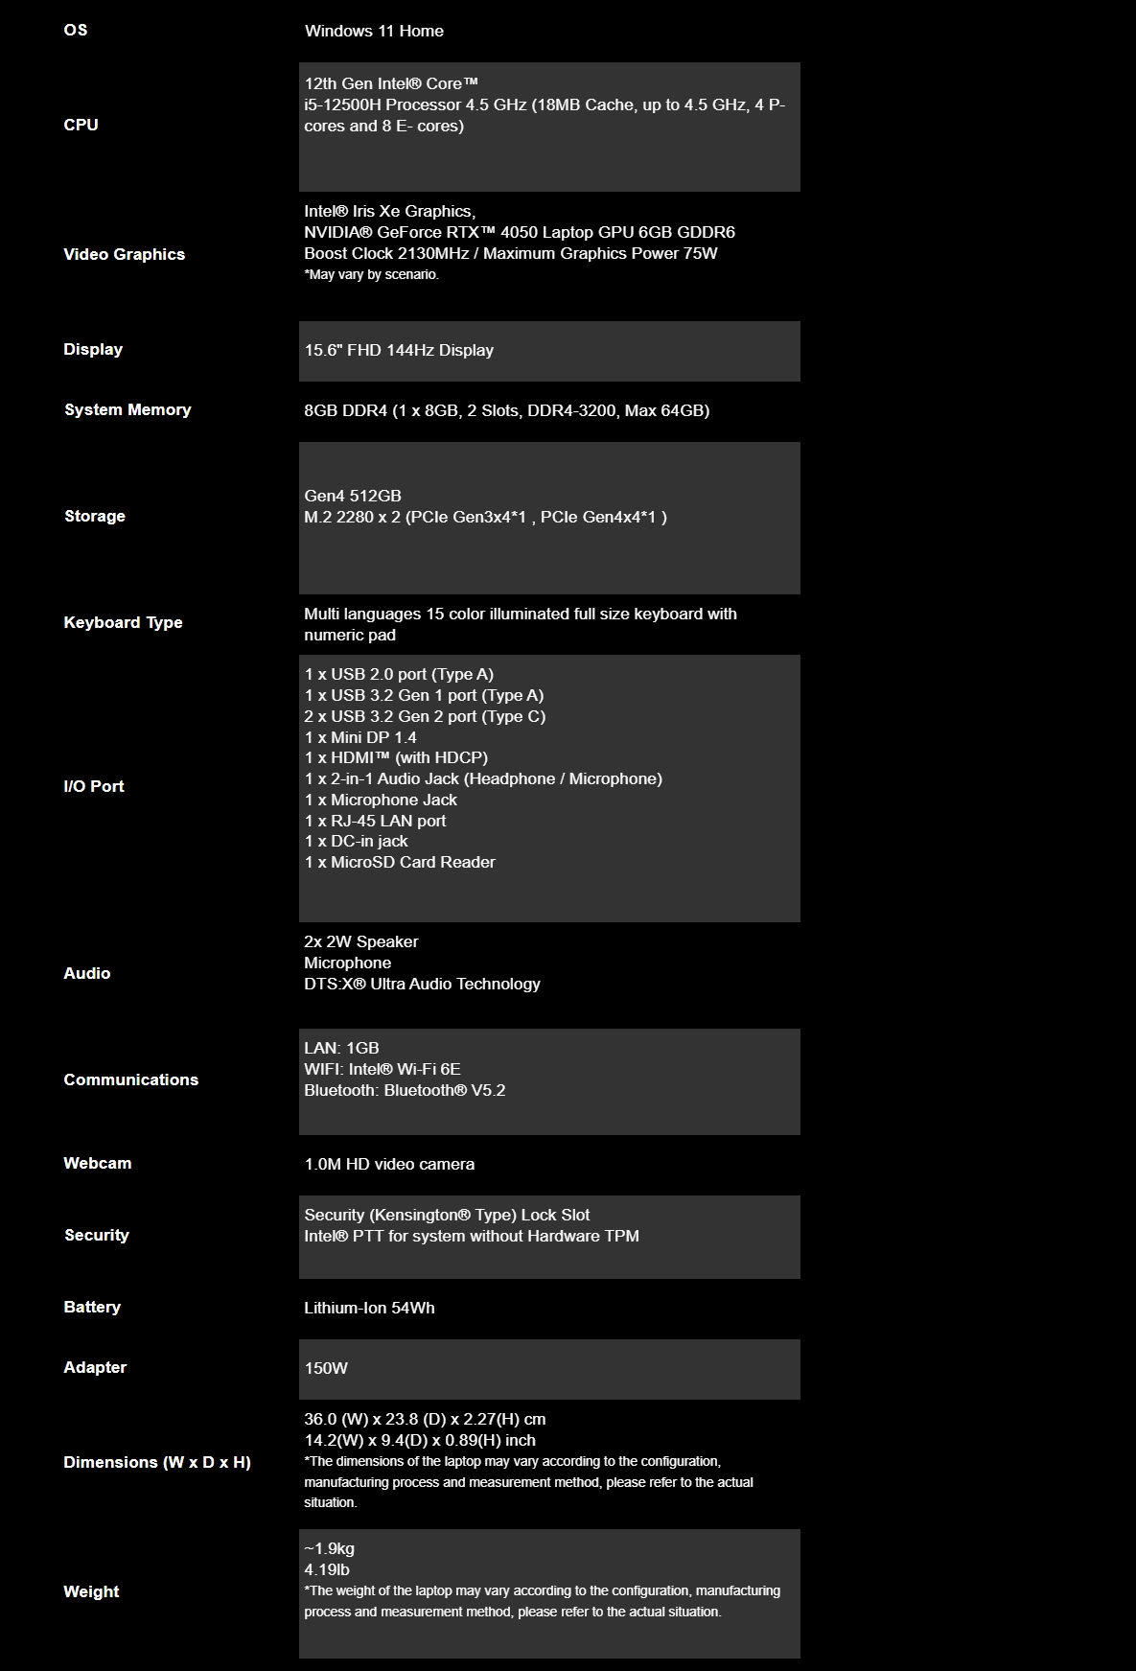Click the Storage row label
Viewport: 1136px width, 1671px height.
[x=94, y=516]
